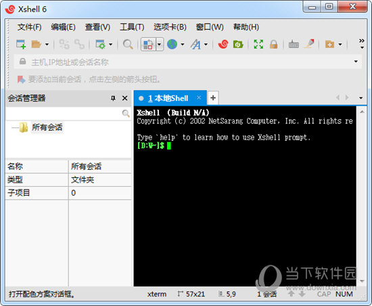Click the highlight pen icon
Viewport: 372px width, 306px height.
(309, 44)
